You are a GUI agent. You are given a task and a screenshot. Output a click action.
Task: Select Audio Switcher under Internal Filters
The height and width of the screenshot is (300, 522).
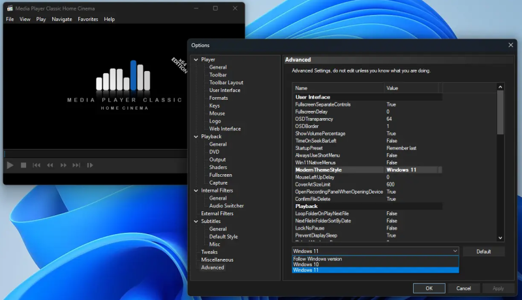pyautogui.click(x=226, y=206)
